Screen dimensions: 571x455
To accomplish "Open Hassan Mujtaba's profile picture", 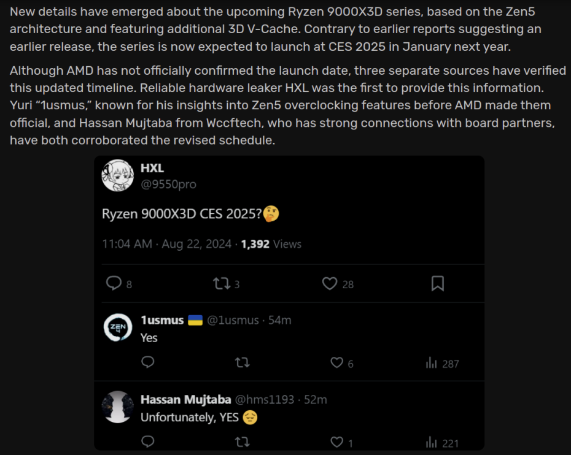I will (117, 407).
